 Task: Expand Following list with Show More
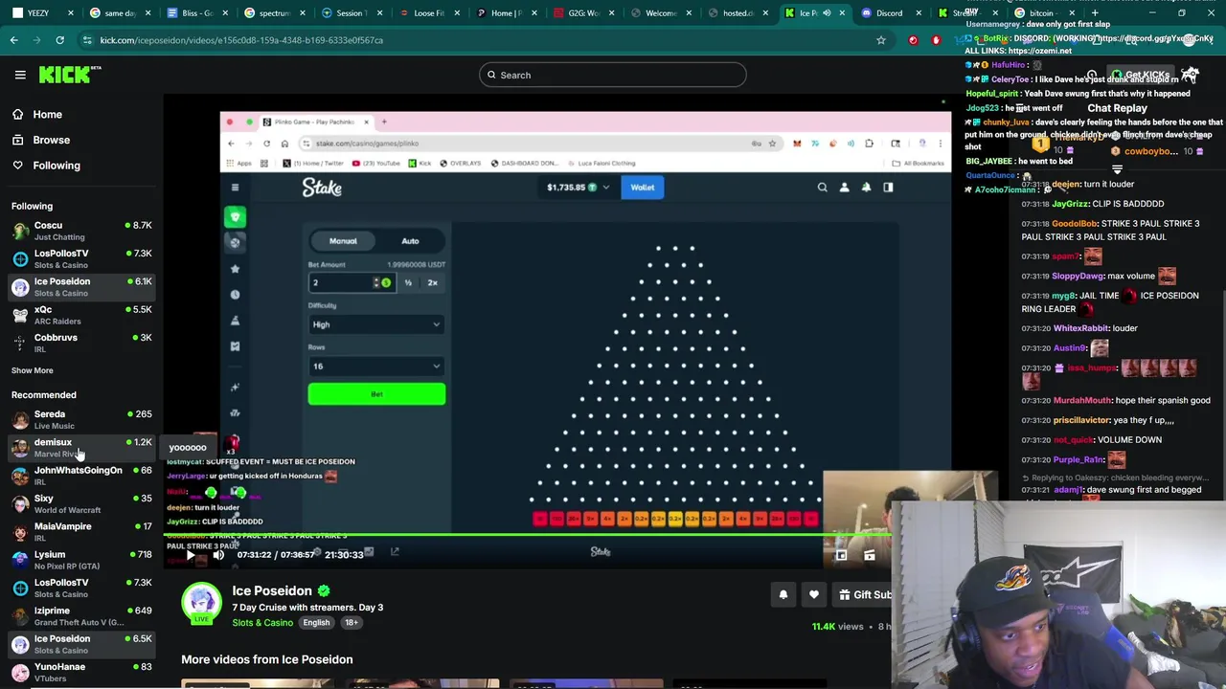pos(33,370)
